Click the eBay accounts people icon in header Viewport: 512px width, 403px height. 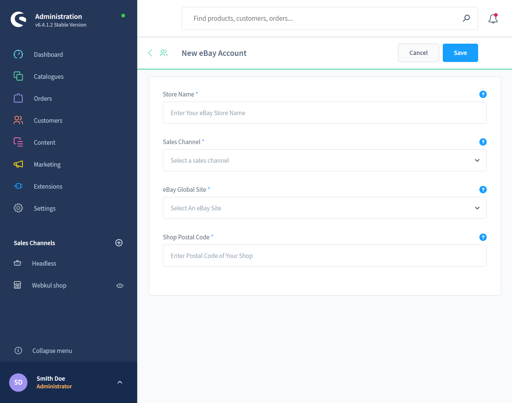(x=164, y=53)
